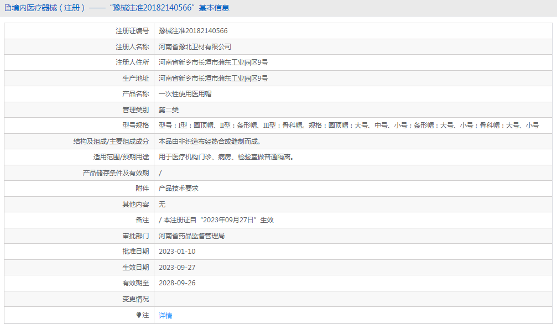Image resolution: width=557 pixels, height=324 pixels.
Task: Click the 备注 label
Action: tap(142, 220)
